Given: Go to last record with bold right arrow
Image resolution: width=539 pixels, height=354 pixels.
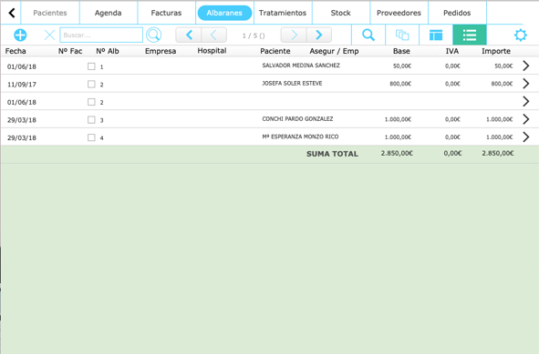Looking at the screenshot, I should click(319, 35).
